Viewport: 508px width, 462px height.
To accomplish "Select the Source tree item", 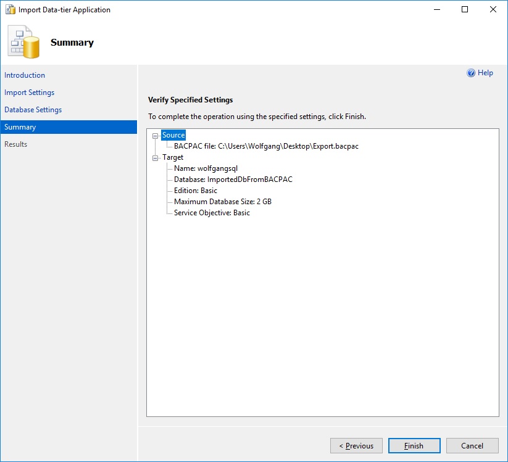I will coord(173,135).
